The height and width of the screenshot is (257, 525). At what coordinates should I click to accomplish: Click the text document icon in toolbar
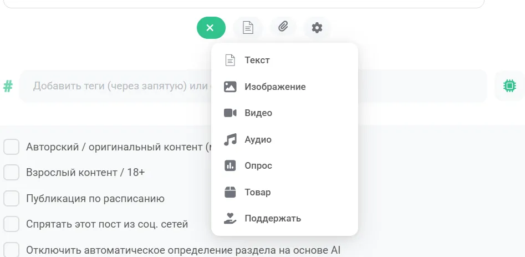point(248,28)
